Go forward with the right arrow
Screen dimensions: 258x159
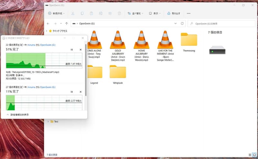click(x=55, y=24)
